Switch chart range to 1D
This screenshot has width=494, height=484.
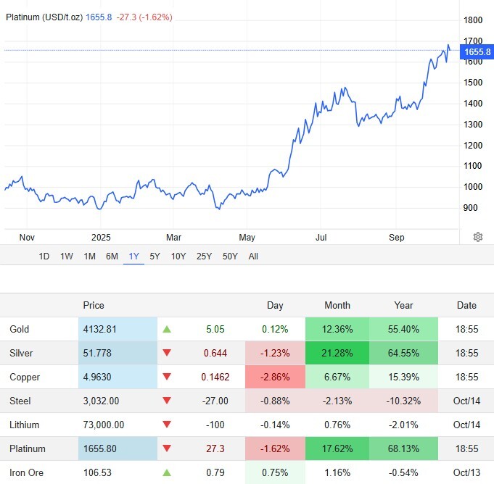(44, 256)
